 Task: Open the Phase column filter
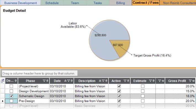44,81
